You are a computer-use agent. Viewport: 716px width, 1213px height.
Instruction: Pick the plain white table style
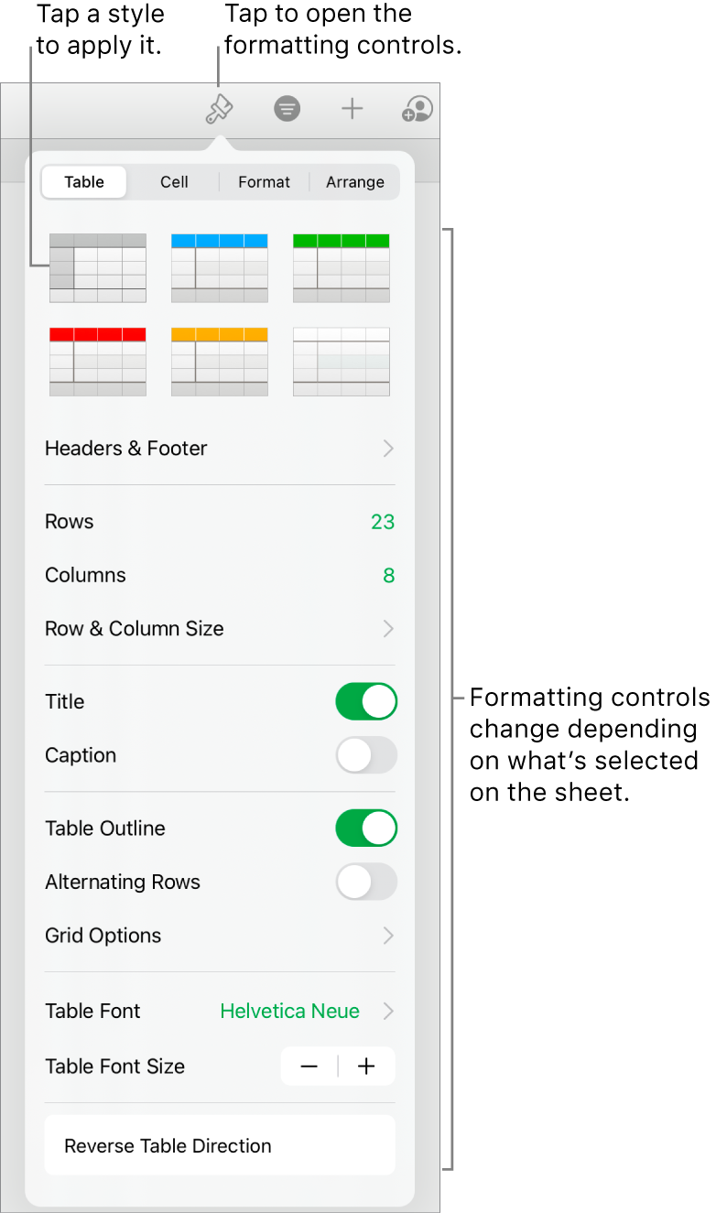tap(342, 361)
